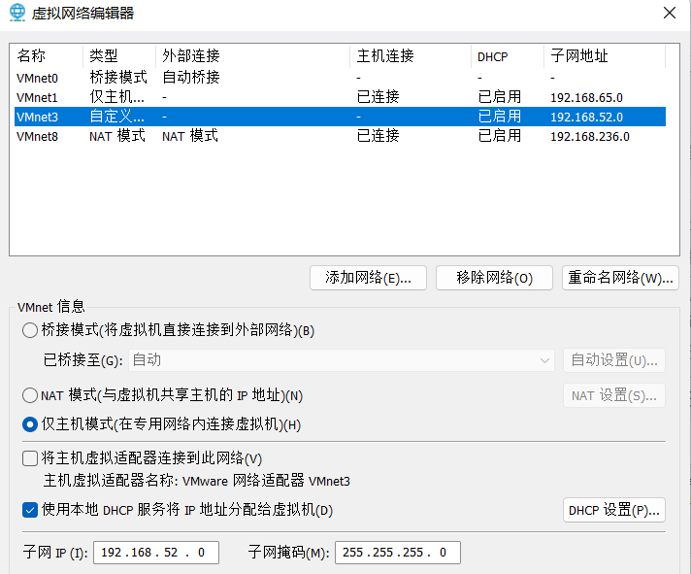The height and width of the screenshot is (574, 691).
Task: Click the 添加网络 button
Action: (368, 278)
